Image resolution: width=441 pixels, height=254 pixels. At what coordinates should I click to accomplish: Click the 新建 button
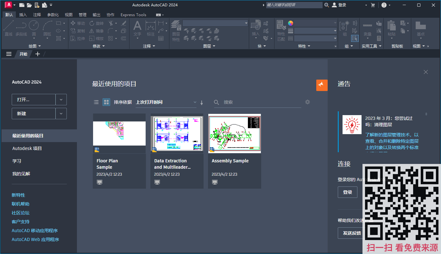coord(34,114)
